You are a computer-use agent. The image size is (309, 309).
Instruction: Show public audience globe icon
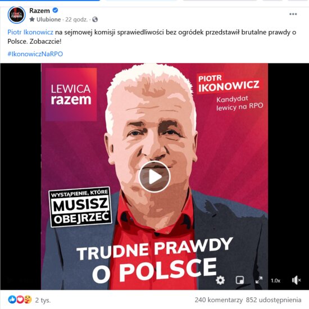(x=95, y=19)
